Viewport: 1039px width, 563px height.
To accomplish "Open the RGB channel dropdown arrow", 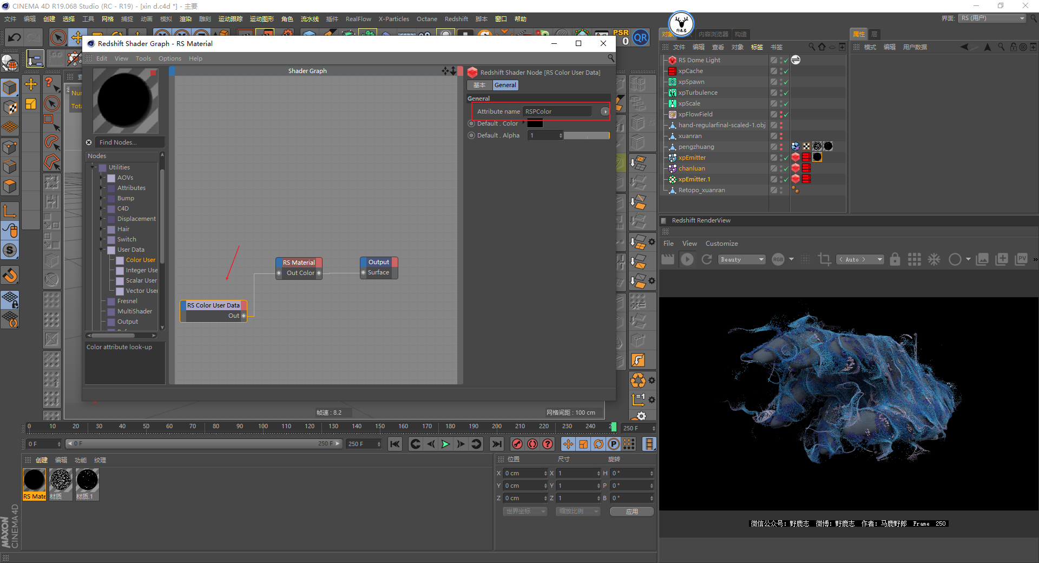I will pyautogui.click(x=791, y=259).
